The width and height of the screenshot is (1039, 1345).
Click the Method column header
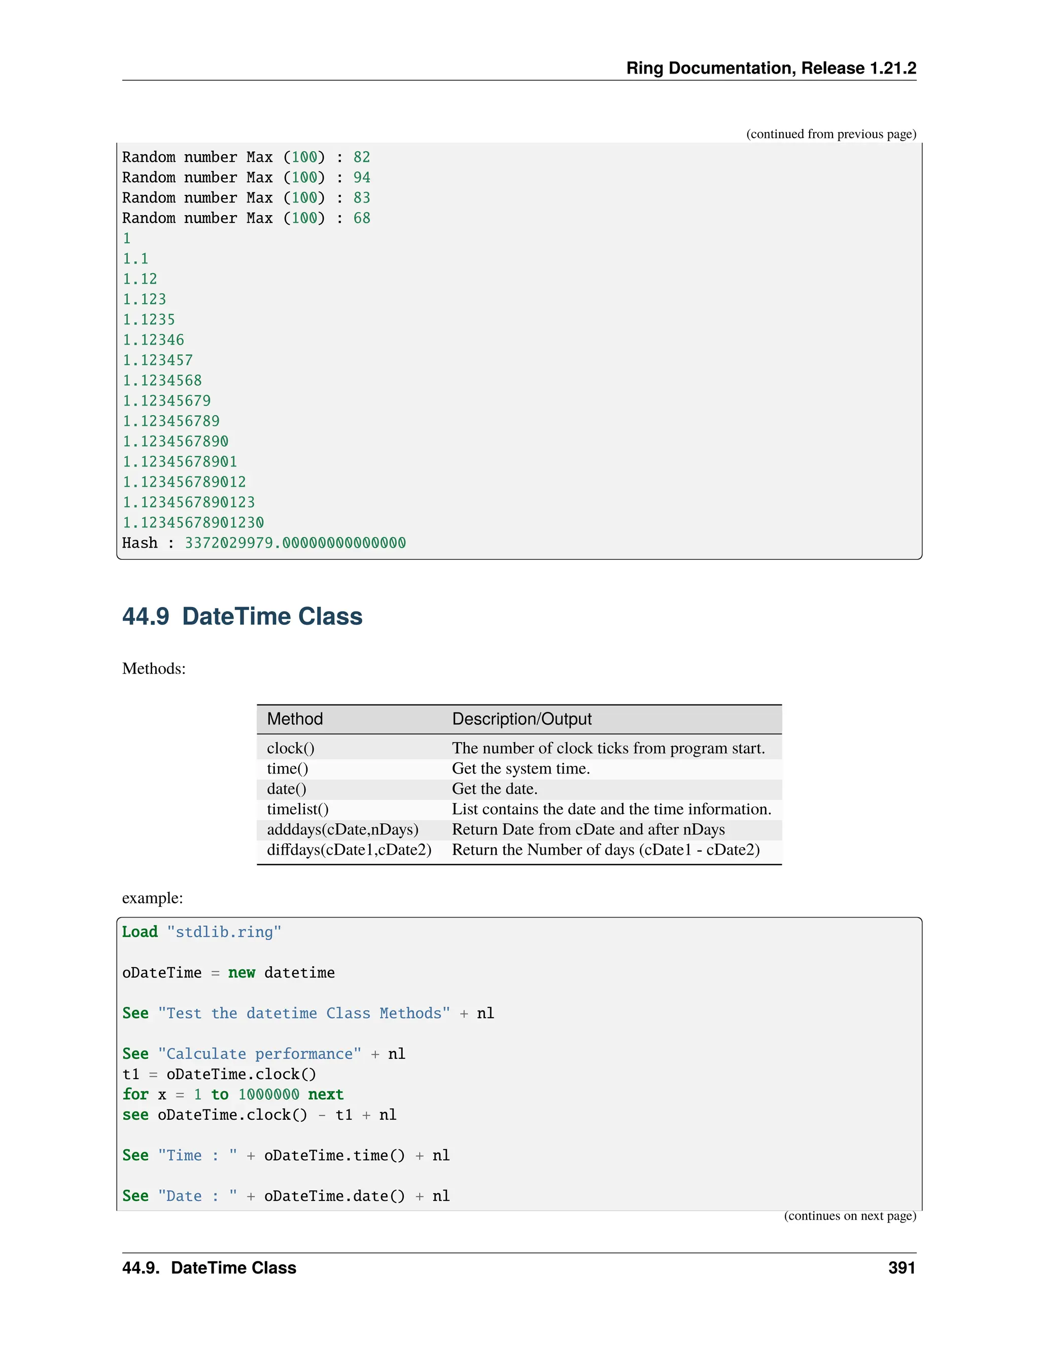295,719
